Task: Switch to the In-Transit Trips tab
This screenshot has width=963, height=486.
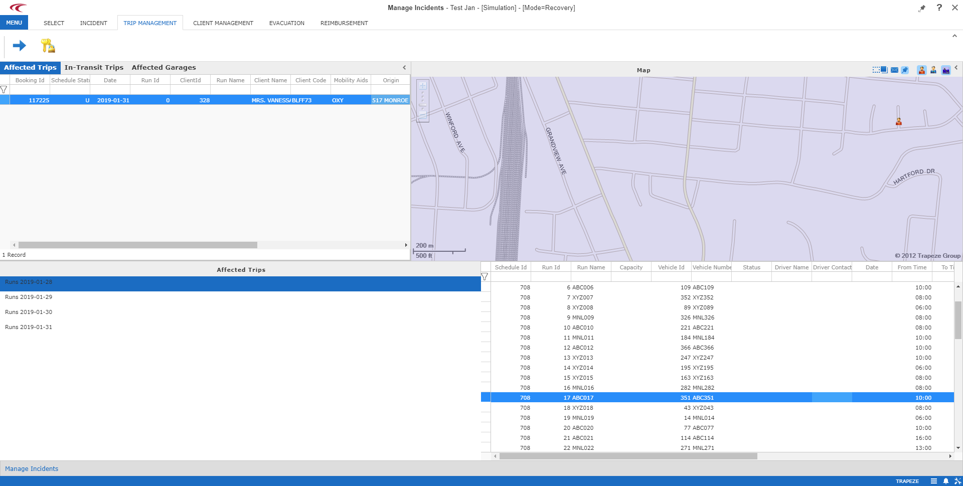Action: pyautogui.click(x=94, y=67)
